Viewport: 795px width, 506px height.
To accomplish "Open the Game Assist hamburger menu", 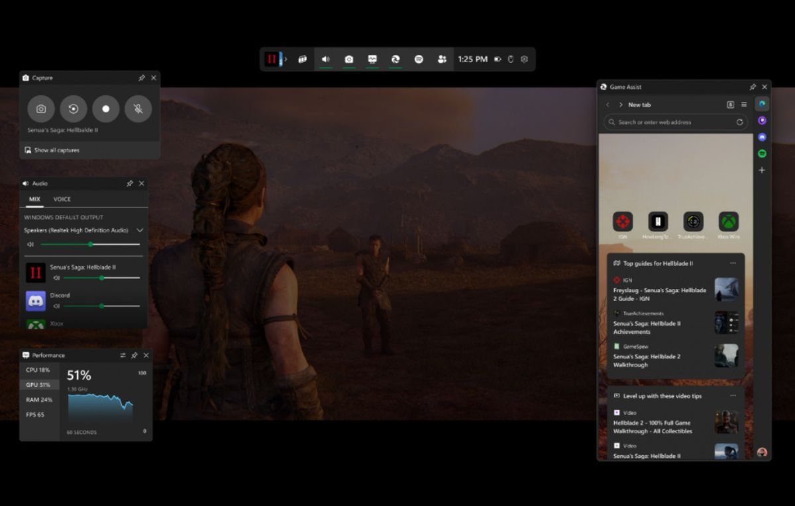I will (744, 105).
